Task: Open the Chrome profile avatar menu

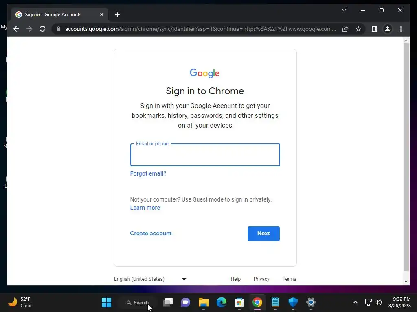Action: (388, 29)
